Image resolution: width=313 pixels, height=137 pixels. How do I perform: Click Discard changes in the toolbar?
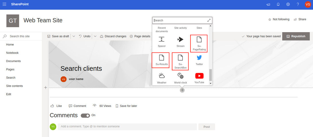pyautogui.click(x=113, y=36)
